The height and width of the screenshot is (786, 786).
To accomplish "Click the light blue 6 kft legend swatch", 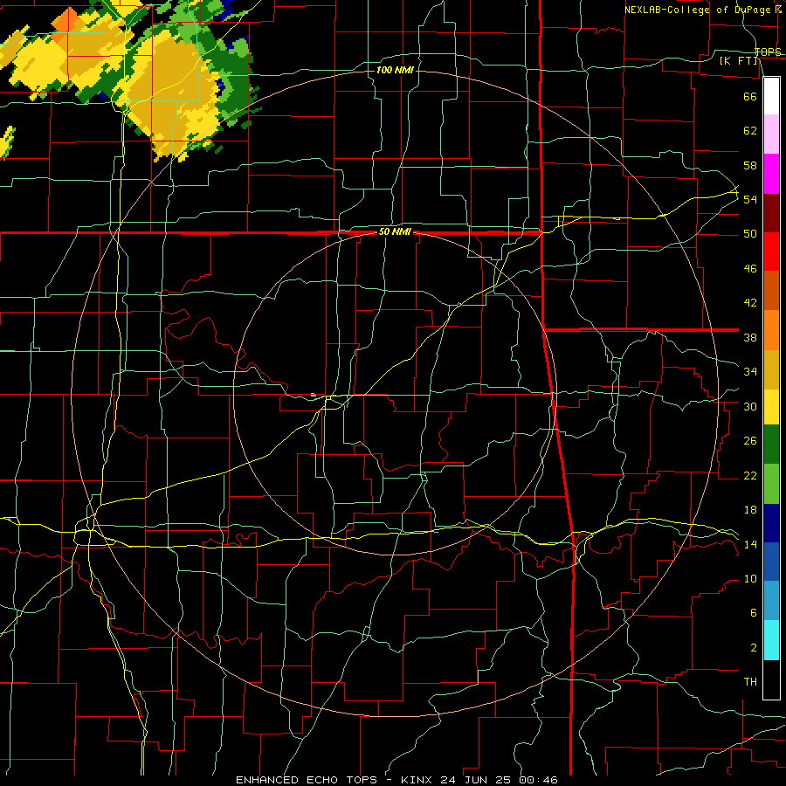I will coord(771,601).
